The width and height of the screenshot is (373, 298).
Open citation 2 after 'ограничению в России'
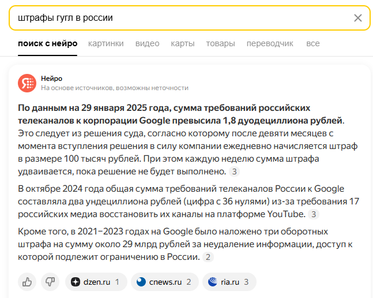(208, 257)
